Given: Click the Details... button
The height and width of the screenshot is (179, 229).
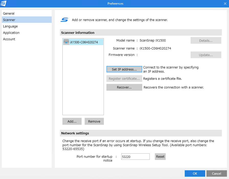Looking at the screenshot, I should click(x=206, y=41).
